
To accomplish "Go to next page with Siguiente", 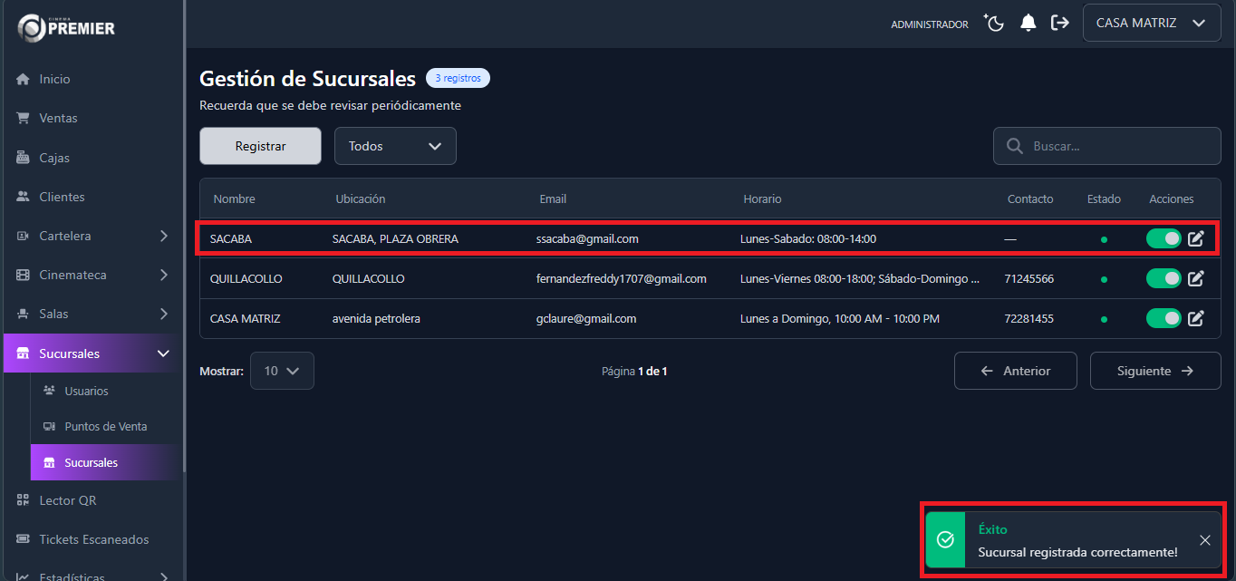I will [1155, 371].
